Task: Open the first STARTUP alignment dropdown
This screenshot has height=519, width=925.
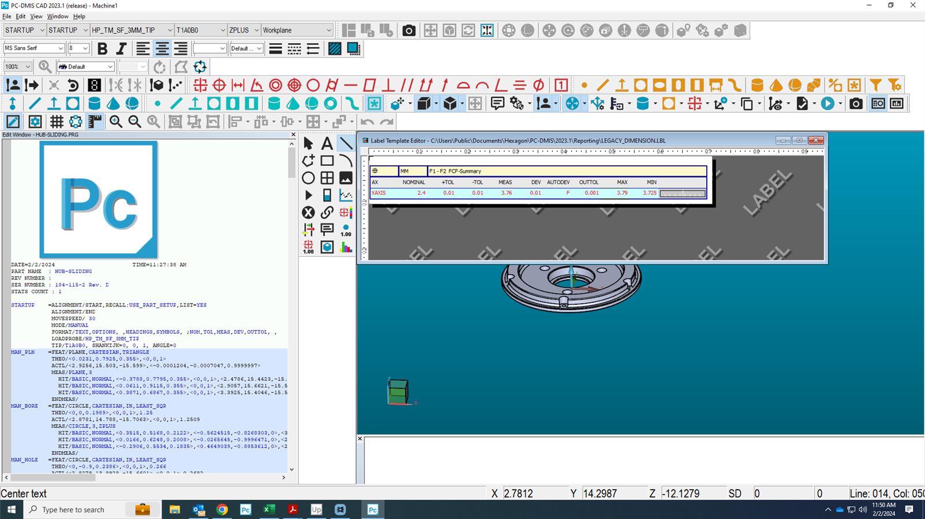Action: tap(24, 30)
